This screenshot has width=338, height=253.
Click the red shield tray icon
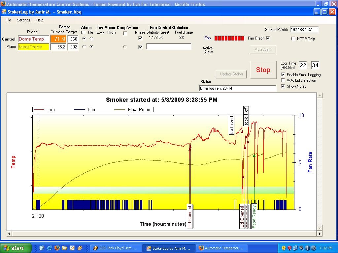(x=289, y=248)
